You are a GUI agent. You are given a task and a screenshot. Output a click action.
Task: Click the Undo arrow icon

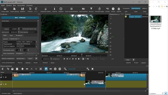pos(30,9)
